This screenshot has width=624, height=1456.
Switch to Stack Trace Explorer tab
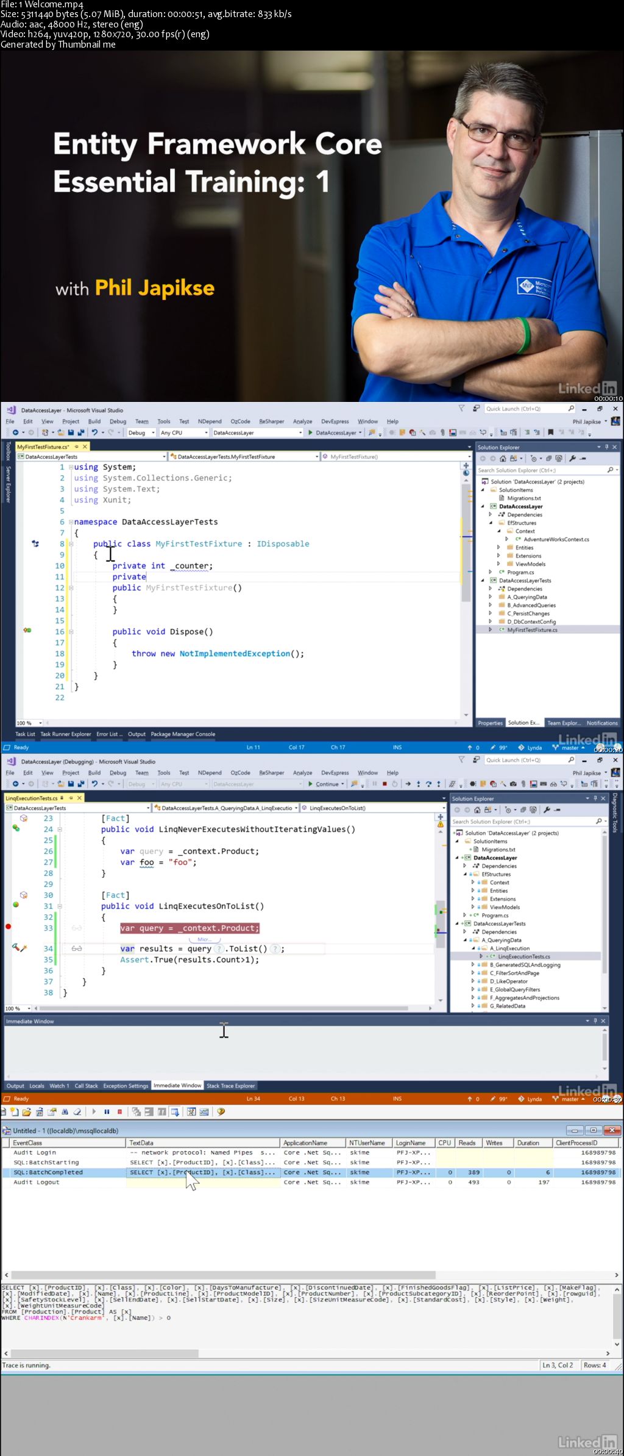231,1086
